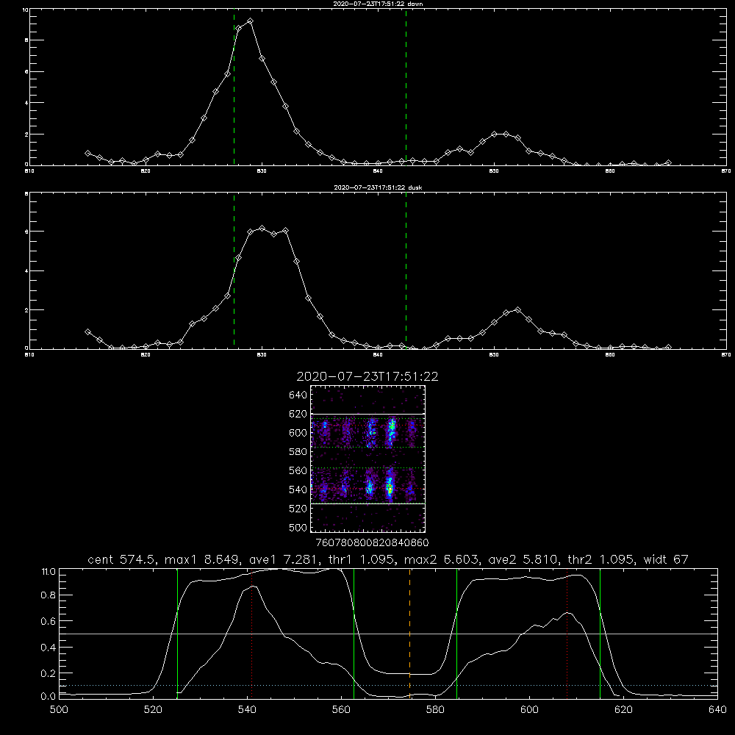This screenshot has width=735, height=735.
Task: Click the orange dashed center line in bottom plot
Action: (409, 634)
